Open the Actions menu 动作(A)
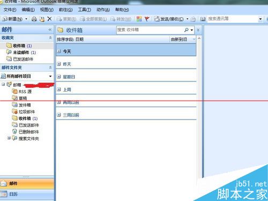The width and height of the screenshot is (268, 201). 103,10
